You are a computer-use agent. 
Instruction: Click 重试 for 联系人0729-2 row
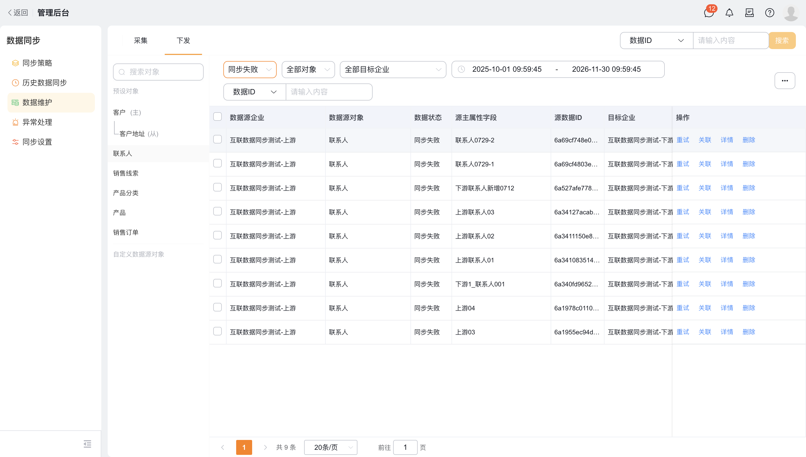[x=683, y=140]
